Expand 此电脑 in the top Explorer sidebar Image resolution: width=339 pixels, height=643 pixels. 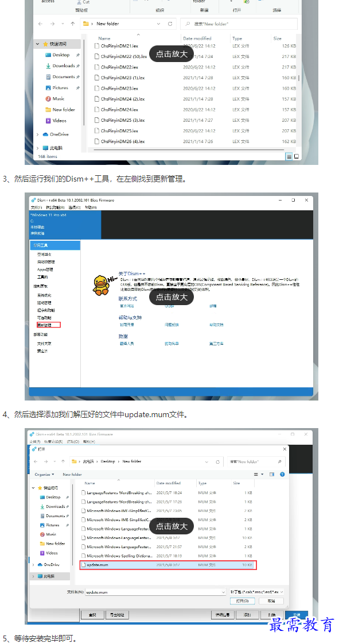click(38, 148)
